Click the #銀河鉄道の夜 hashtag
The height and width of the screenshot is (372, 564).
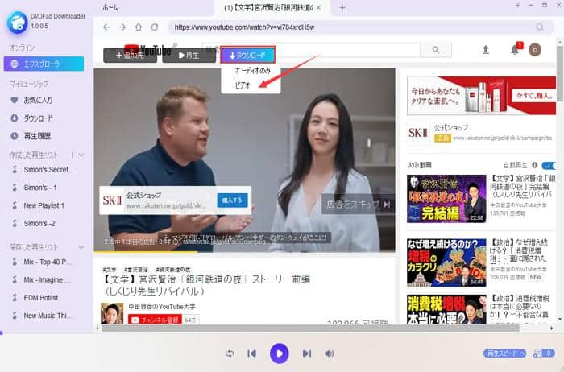click(x=173, y=269)
